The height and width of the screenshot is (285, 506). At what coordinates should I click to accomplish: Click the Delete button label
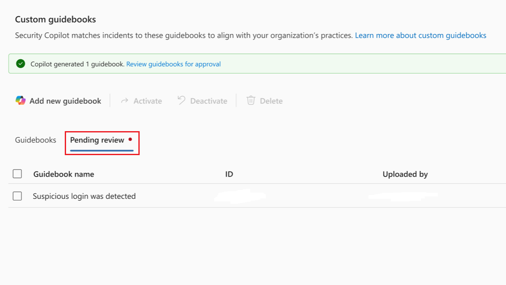click(272, 100)
